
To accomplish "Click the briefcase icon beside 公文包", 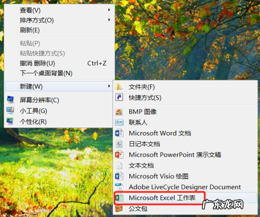I will pyautogui.click(x=119, y=208).
